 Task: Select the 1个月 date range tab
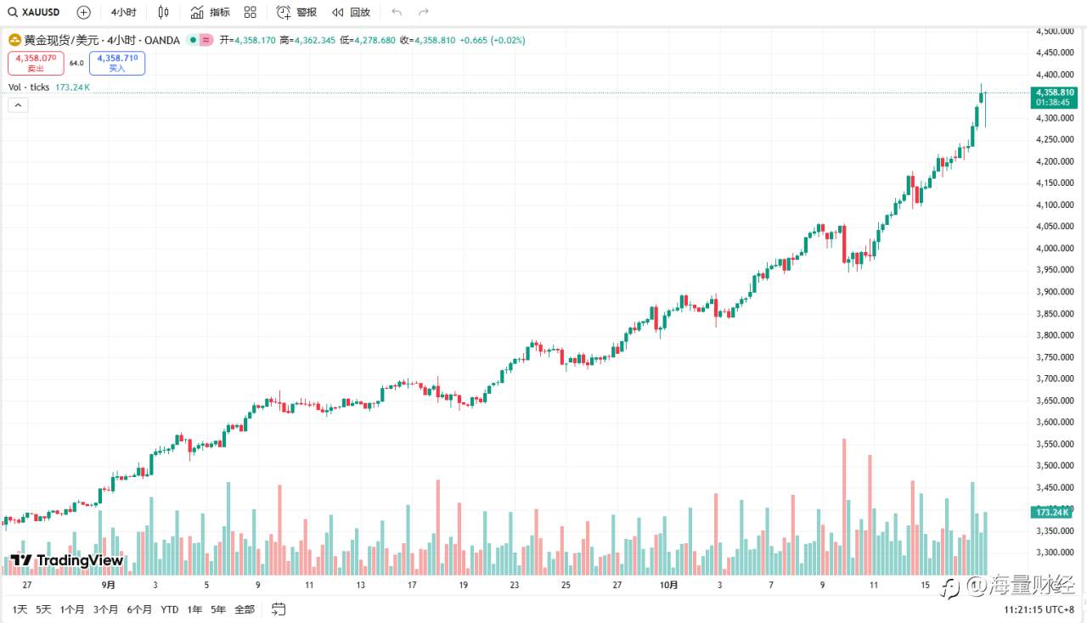[x=72, y=609]
